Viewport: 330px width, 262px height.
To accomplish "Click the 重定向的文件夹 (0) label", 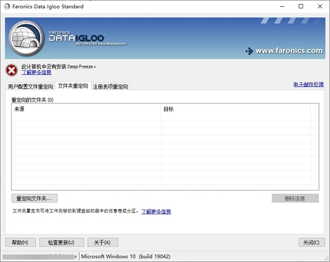I will coord(32,100).
